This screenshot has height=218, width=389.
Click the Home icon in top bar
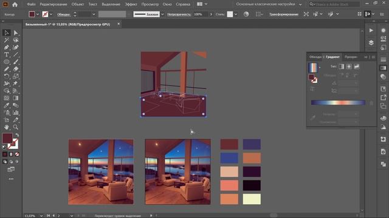(15, 4)
